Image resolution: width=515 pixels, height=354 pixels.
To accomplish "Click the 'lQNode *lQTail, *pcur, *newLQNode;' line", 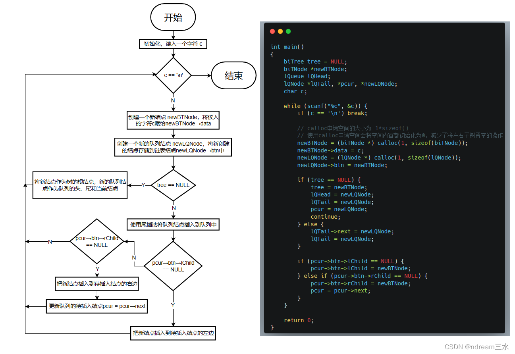I will point(340,84).
